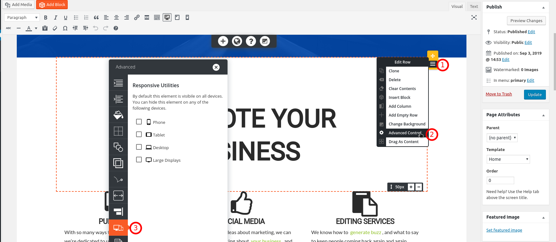556x242 pixels.
Task: Choose Change Background from Edit Row menu
Action: [407, 124]
